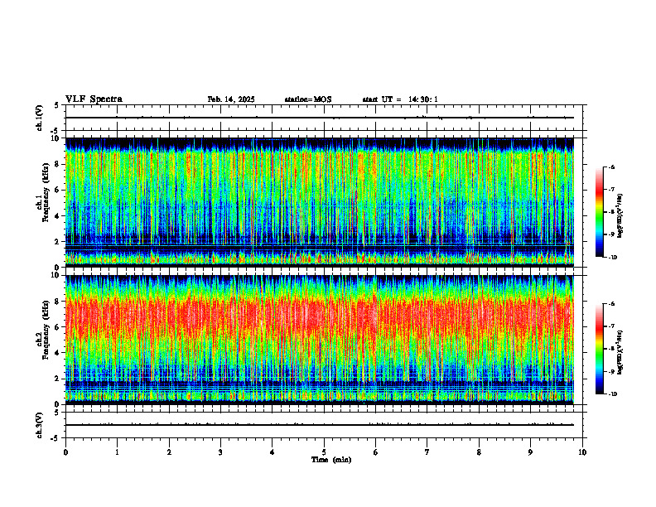Click the "station=MOS" header label

pos(308,99)
